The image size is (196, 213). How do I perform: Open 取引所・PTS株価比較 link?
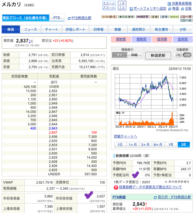[174, 197]
